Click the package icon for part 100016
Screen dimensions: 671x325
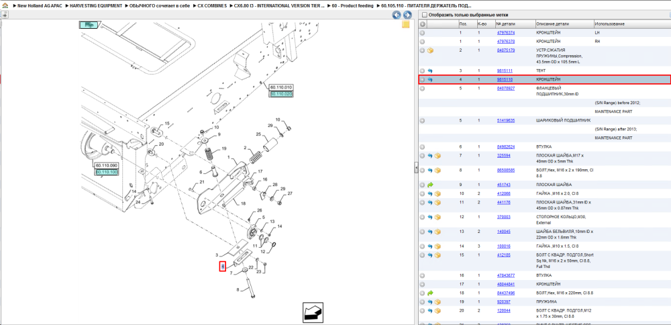(437, 246)
